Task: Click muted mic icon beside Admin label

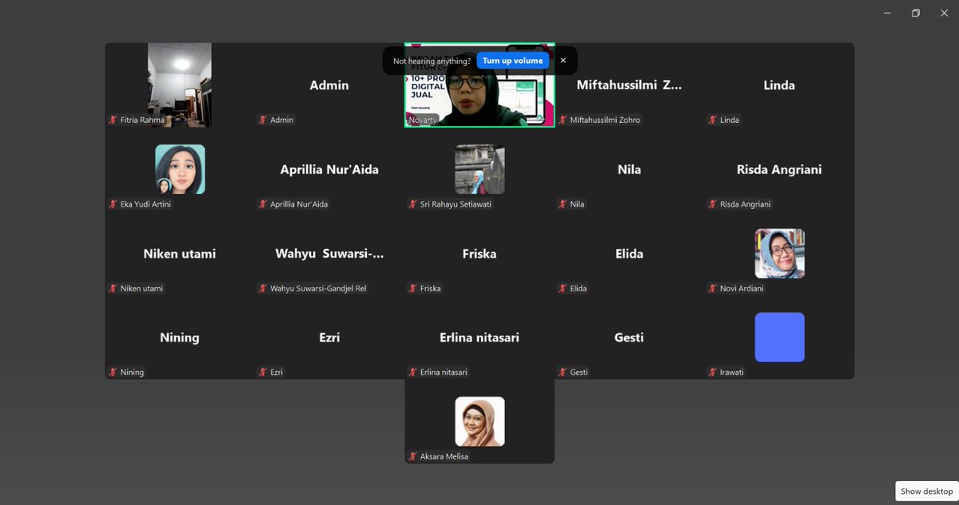Action: point(262,120)
